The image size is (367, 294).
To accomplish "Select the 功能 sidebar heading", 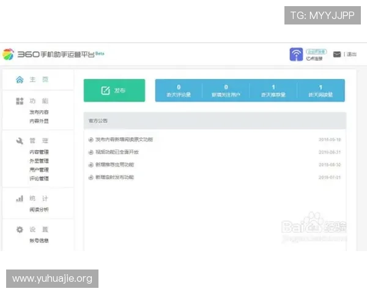I will click(x=39, y=101).
